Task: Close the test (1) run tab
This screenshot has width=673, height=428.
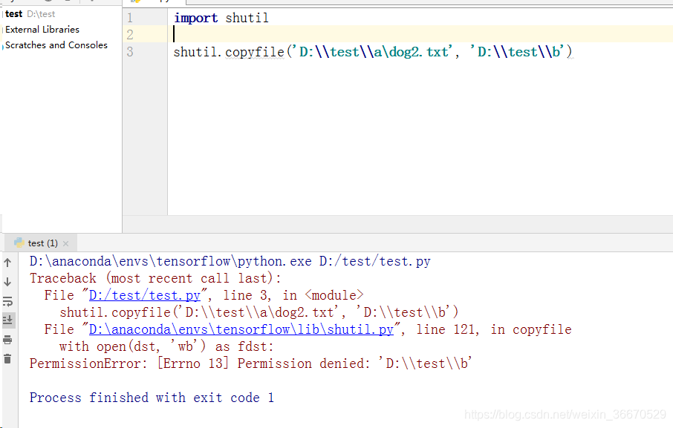Action: point(65,244)
